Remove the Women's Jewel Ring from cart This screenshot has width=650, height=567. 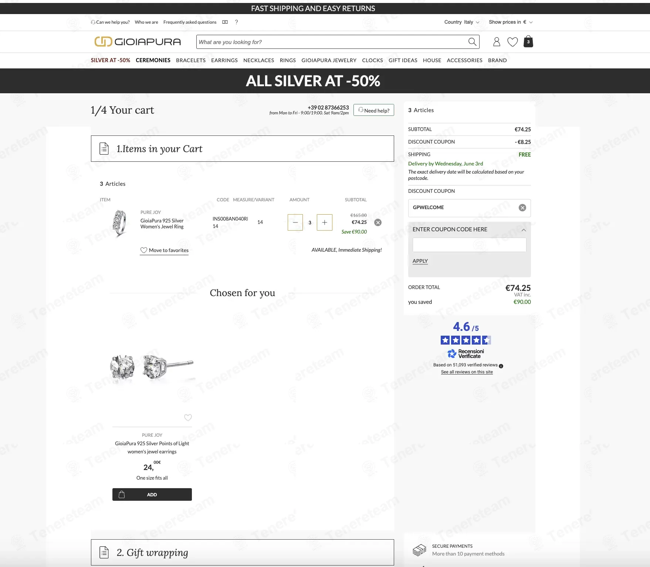378,222
